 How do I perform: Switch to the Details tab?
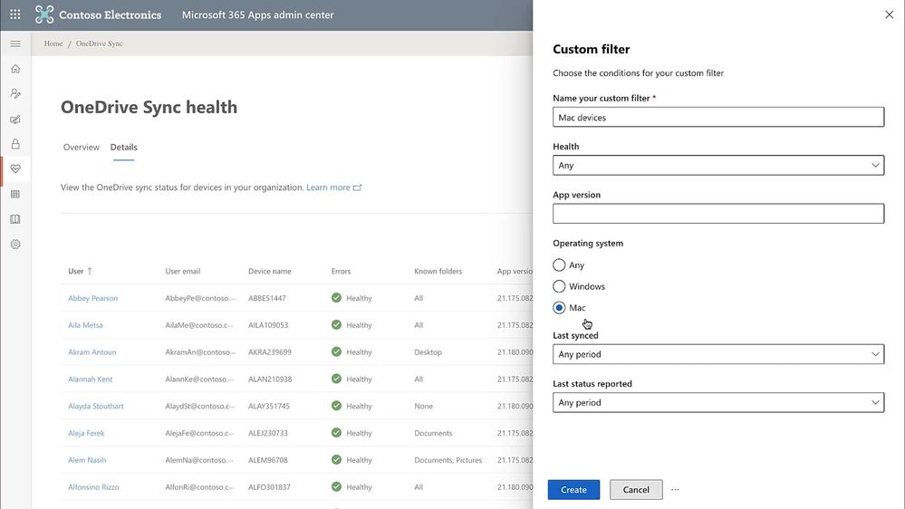click(123, 147)
